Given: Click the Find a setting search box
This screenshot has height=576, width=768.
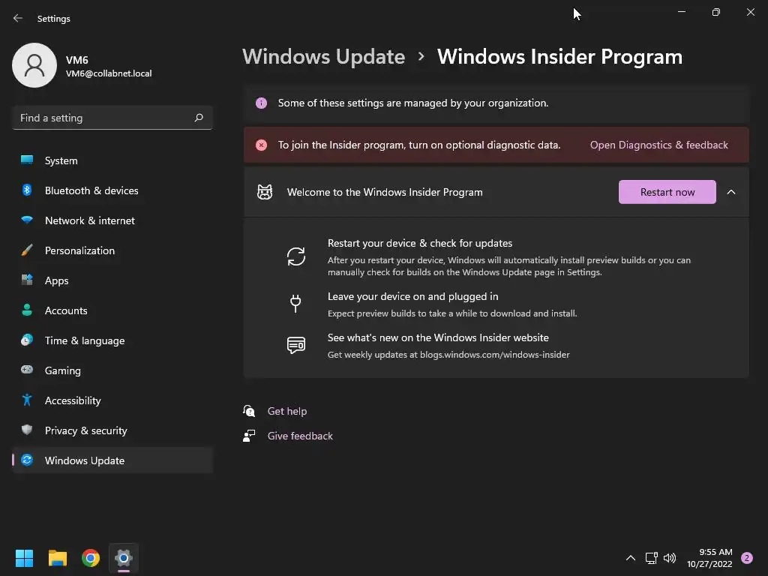Looking at the screenshot, I should [103, 118].
